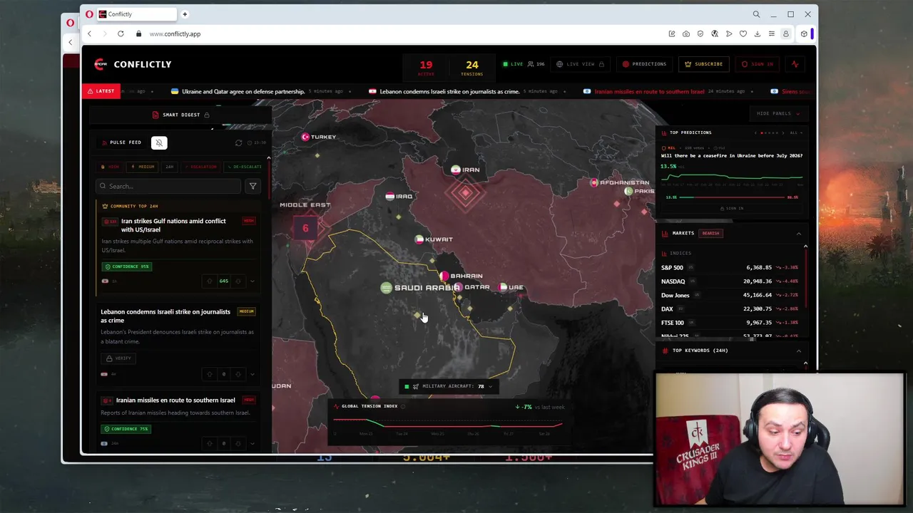Open Iranian missiles en route to southern Israel headline
913x513 pixels.
click(175, 400)
